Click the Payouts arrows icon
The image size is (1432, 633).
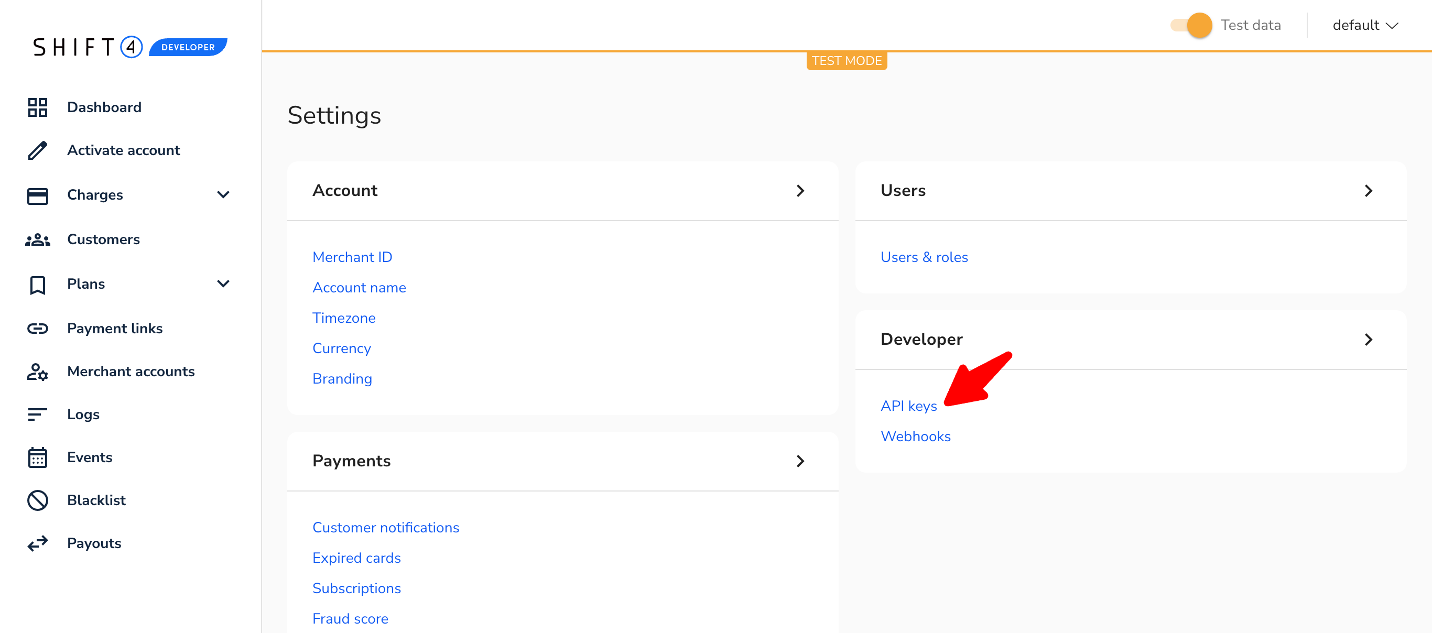click(x=37, y=543)
